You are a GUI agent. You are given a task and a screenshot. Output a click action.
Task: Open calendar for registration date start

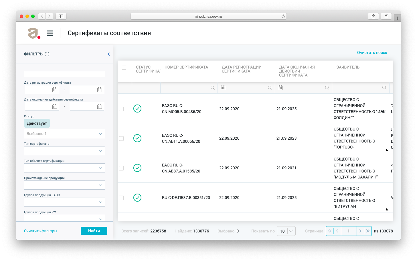coord(55,90)
